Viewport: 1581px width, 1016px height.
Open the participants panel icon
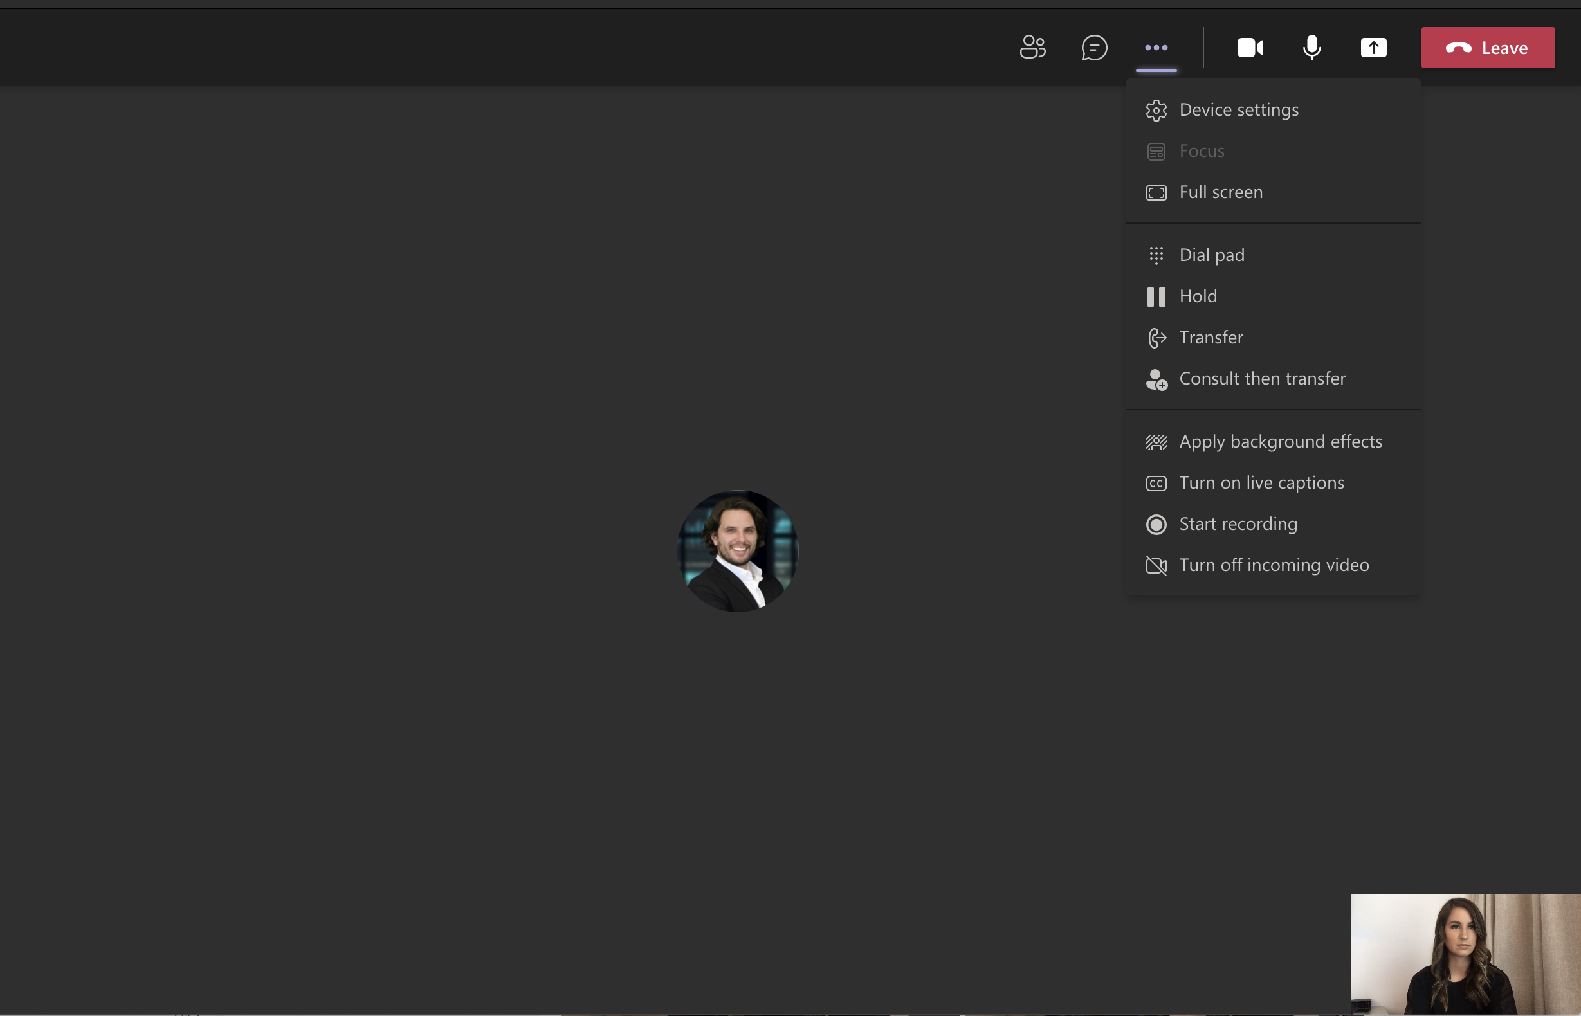1032,47
